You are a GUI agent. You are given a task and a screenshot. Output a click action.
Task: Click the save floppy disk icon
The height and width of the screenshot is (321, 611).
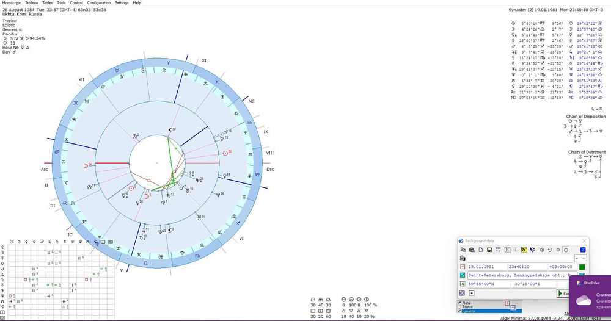[x=489, y=250]
